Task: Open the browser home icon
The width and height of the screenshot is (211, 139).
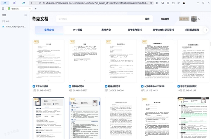Action: [5, 3]
